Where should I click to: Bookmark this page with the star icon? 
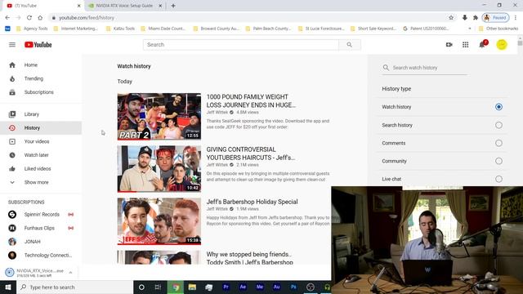451,18
